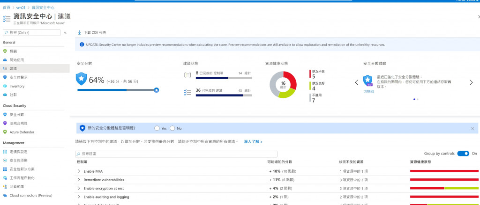Click the 資訊安全中心 breadcrumb link
480x205 pixels.
pos(43,7)
